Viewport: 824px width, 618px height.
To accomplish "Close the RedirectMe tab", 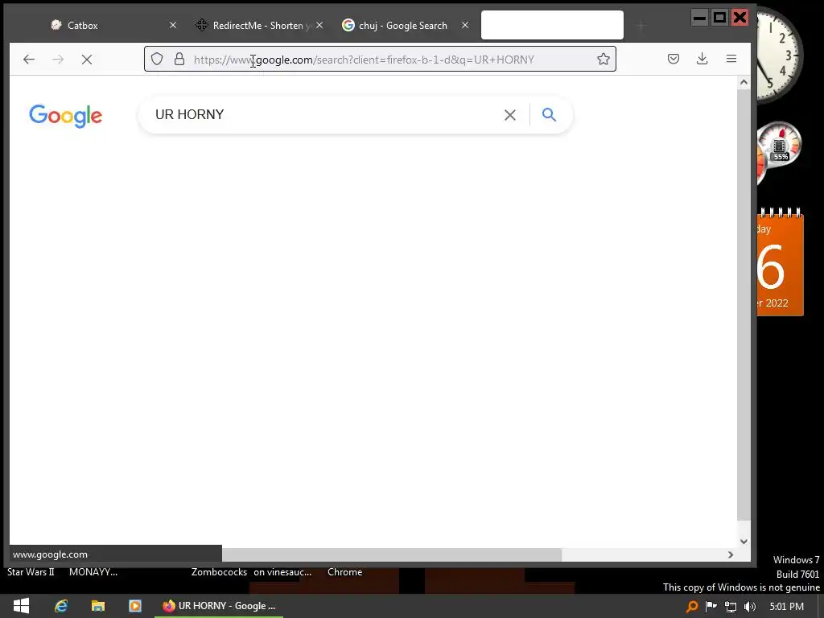I will [x=319, y=25].
